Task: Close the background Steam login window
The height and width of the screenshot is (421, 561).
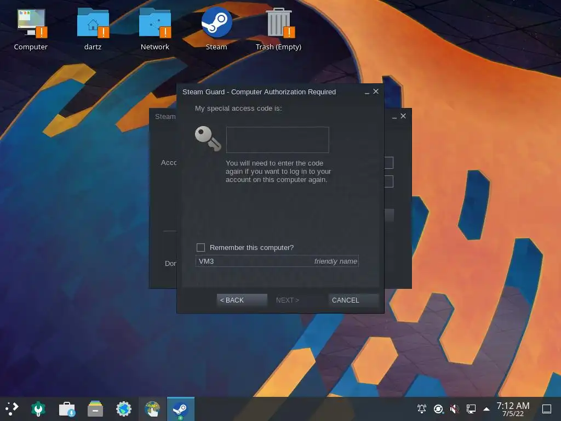Action: point(403,116)
